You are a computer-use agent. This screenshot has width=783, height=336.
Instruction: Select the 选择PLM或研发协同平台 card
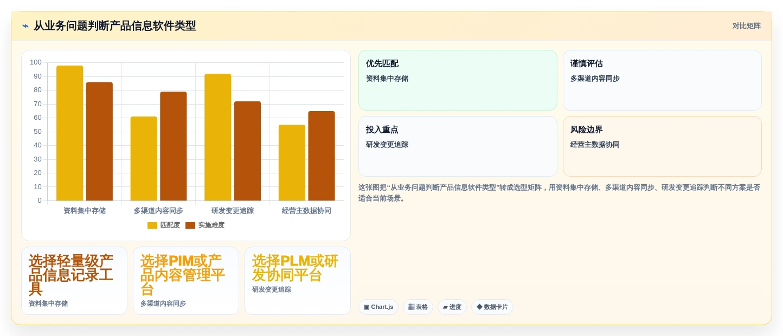point(298,281)
